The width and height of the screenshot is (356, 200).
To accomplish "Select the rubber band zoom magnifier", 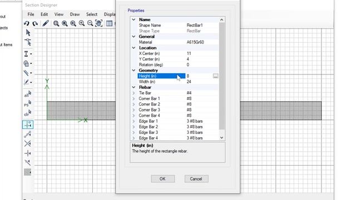I will [56, 23].
